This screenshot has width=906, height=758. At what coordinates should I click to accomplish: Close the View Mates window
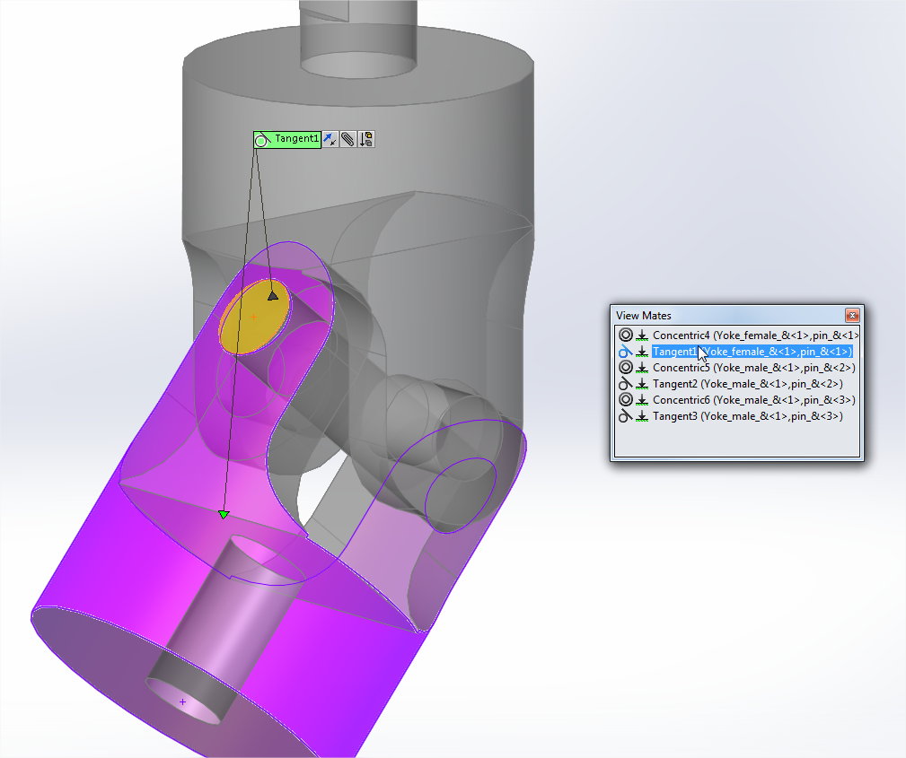[x=852, y=316]
